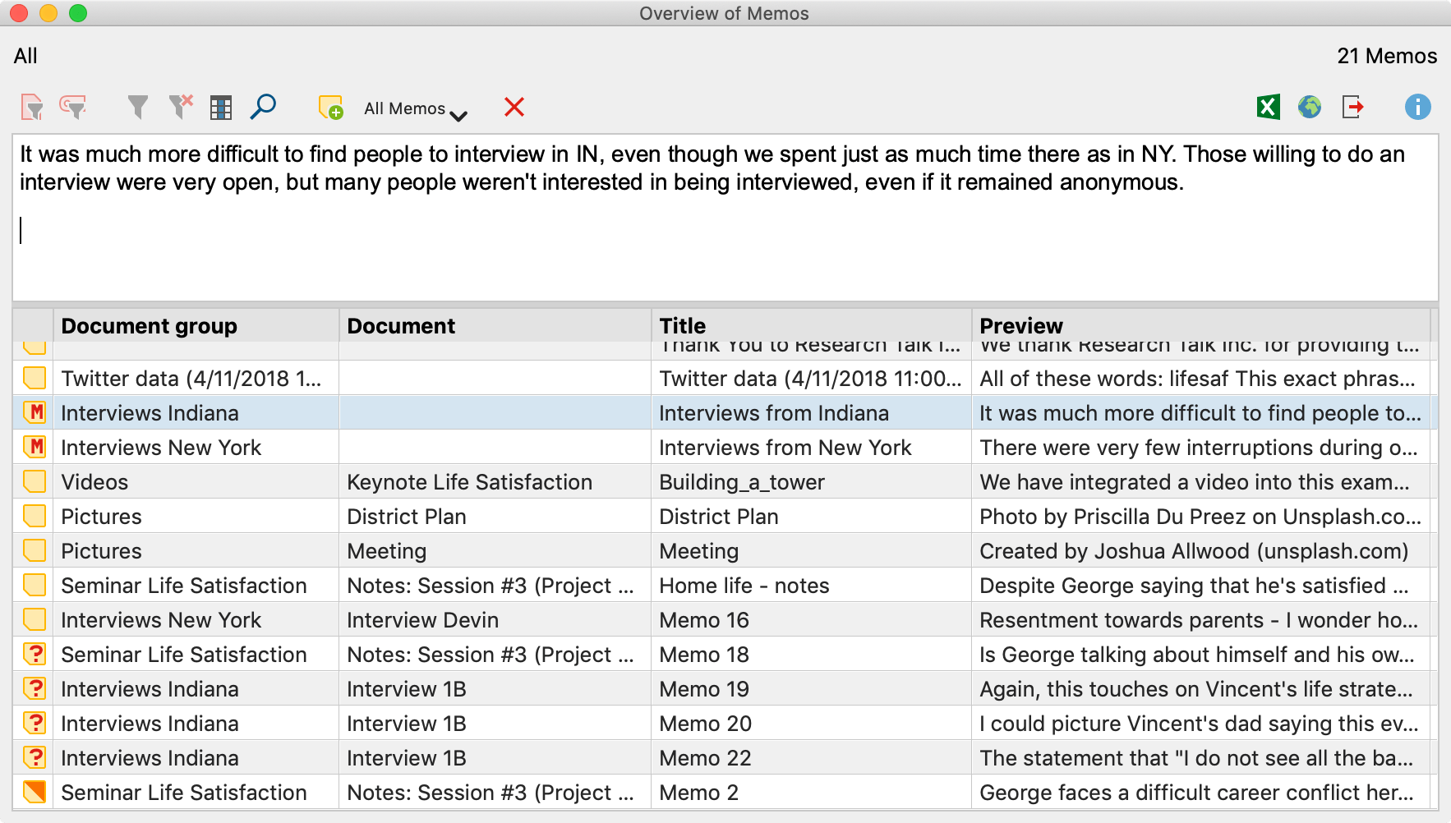This screenshot has height=823, width=1451.
Task: Sort by Document group column header
Action: [x=196, y=326]
